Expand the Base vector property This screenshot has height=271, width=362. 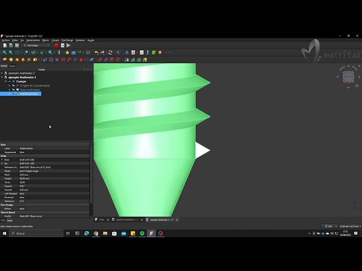click(2, 160)
